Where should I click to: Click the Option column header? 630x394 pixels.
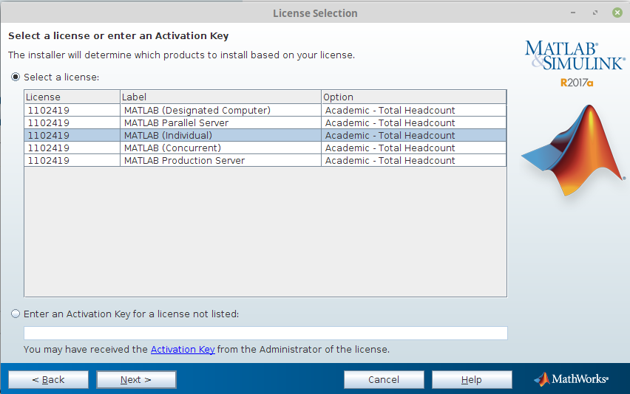click(x=413, y=97)
